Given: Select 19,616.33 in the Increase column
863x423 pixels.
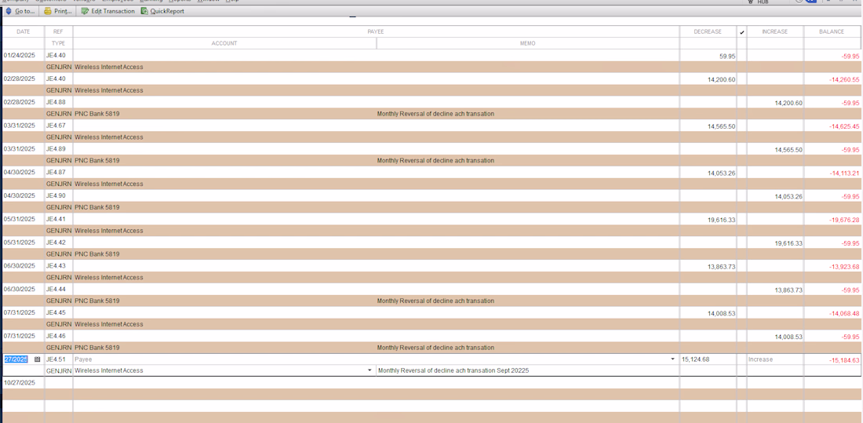Looking at the screenshot, I should click(788, 243).
